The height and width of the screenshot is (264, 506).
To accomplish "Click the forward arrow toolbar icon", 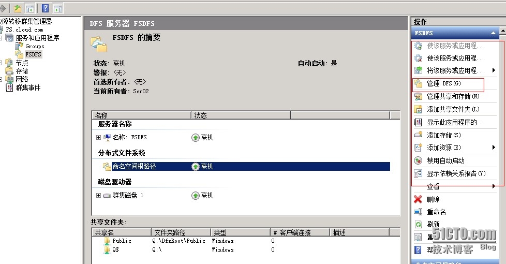I will pos(3,8).
